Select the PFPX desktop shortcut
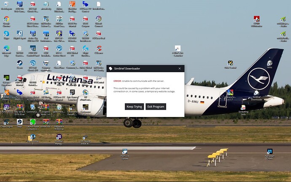The image size is (291, 182). [269, 64]
